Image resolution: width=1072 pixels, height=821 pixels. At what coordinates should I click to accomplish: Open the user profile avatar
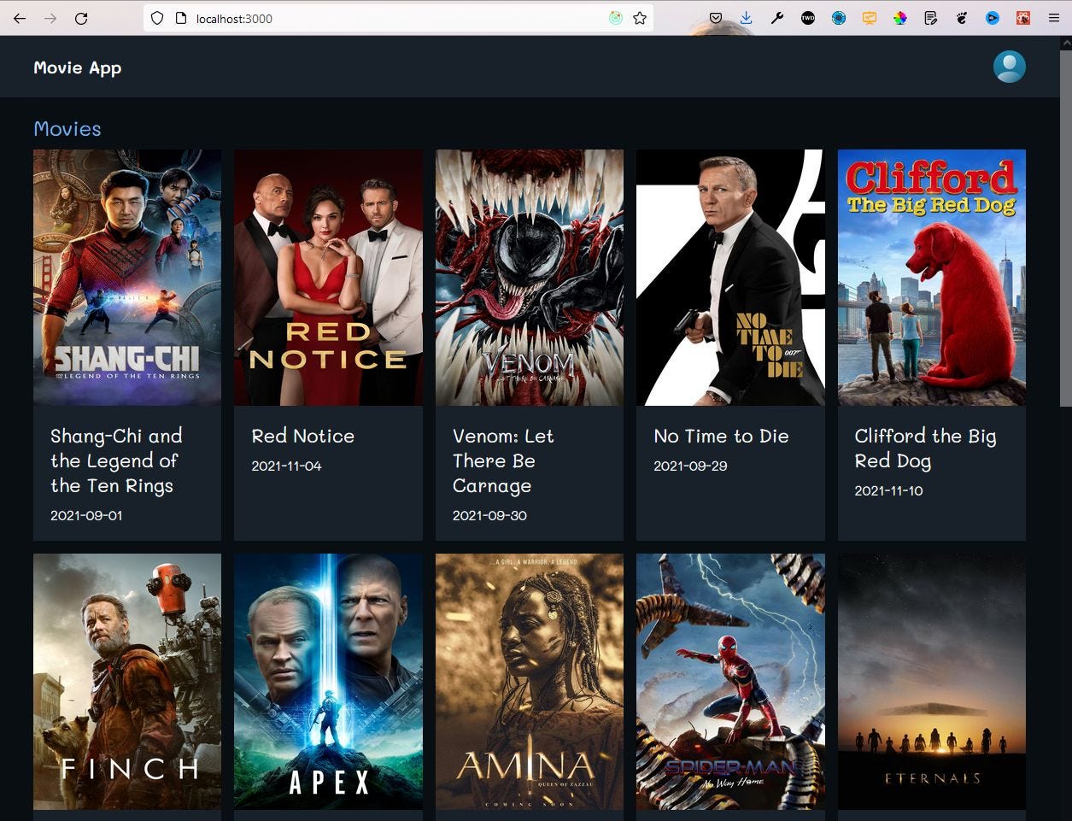point(1010,67)
